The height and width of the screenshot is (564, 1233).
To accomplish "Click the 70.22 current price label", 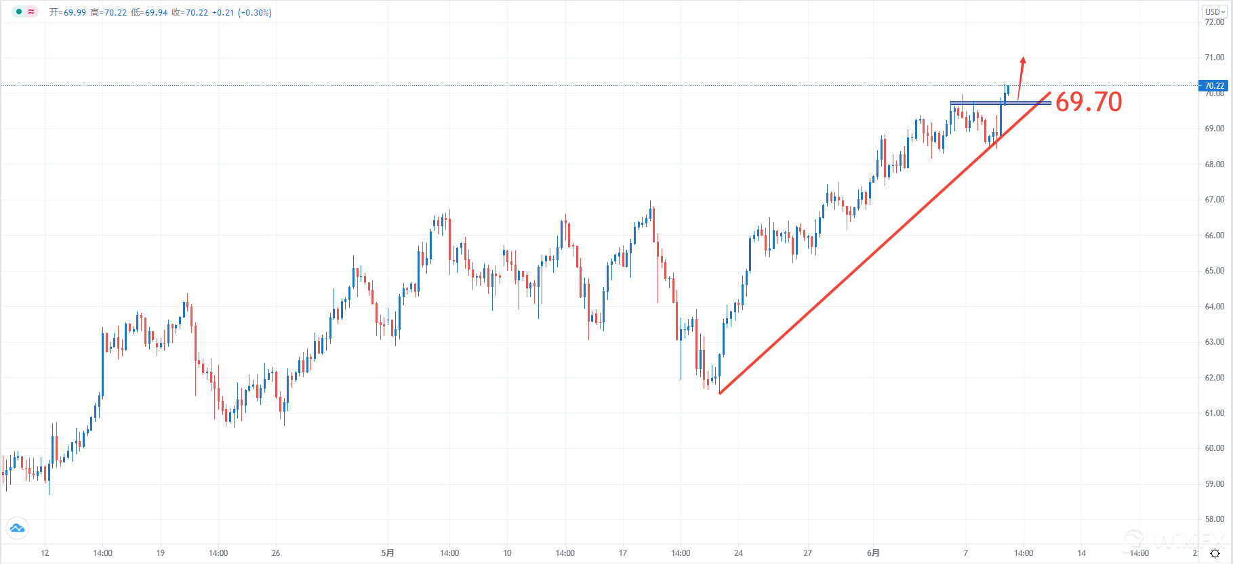I will tap(1214, 86).
